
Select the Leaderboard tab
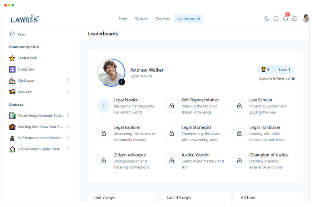[x=189, y=19]
